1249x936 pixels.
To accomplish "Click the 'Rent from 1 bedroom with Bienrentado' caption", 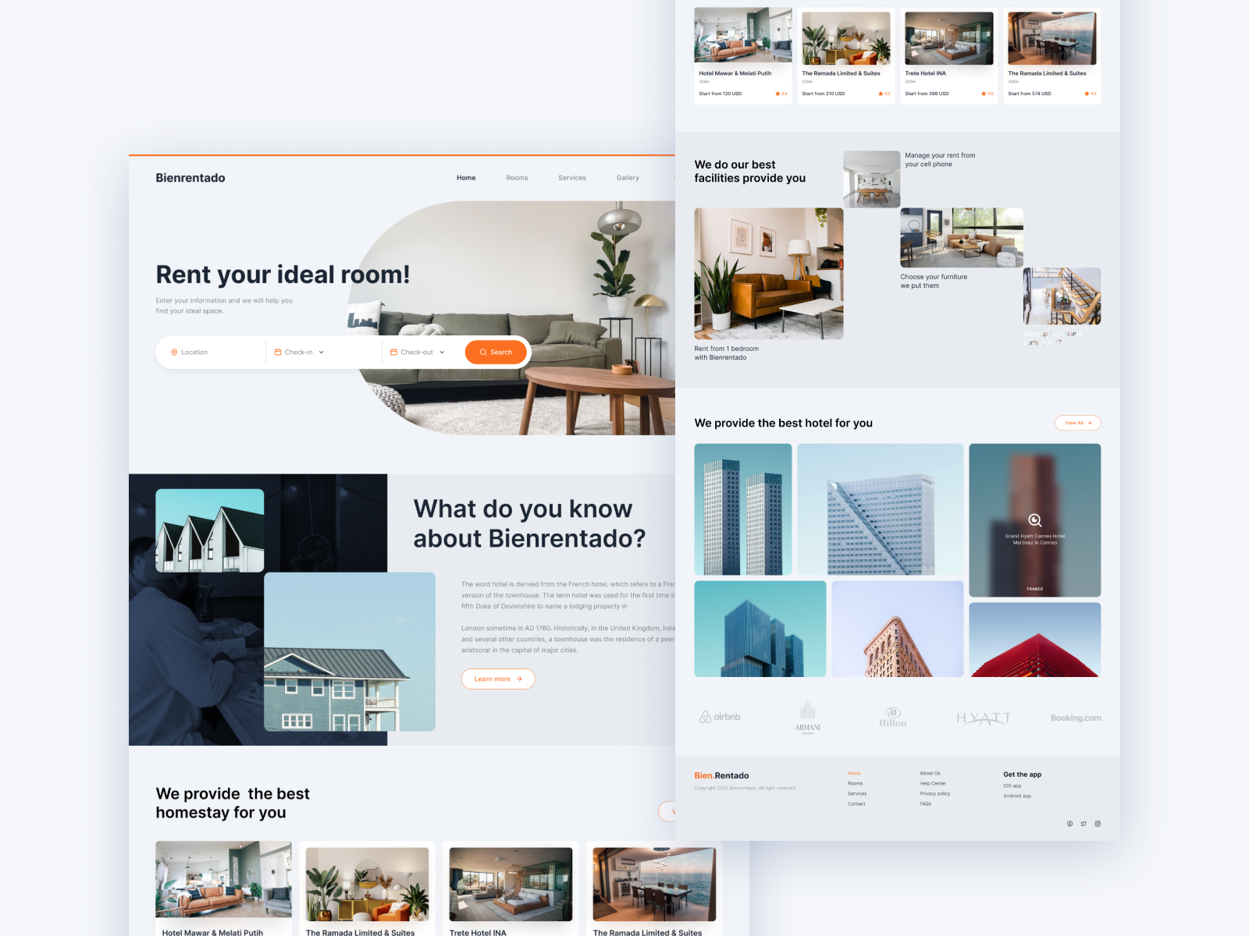I will point(727,353).
